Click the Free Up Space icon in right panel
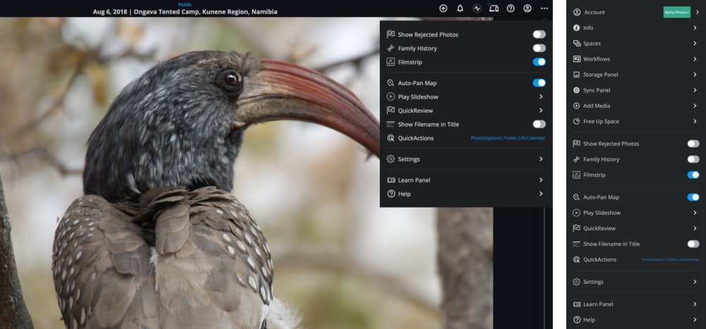This screenshot has height=329, width=706. tap(576, 121)
